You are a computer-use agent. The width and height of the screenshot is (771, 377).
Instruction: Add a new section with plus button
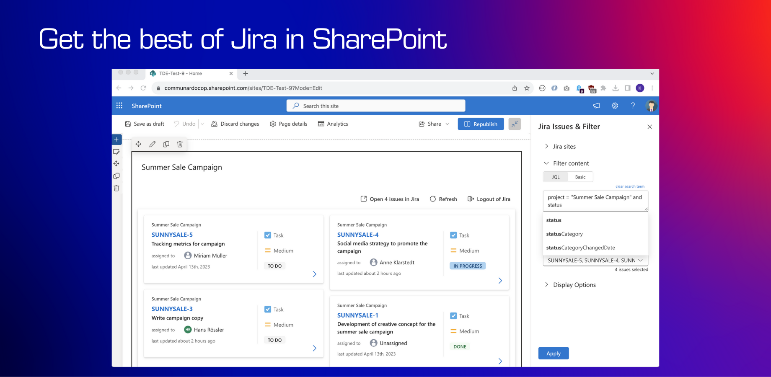point(116,139)
